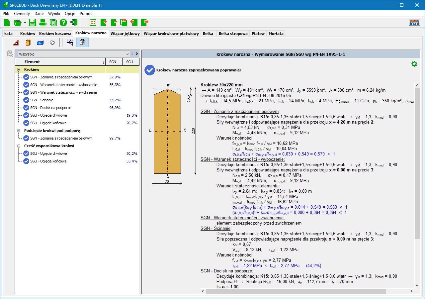Click the Element column header
Viewport: 425px width, 299px height.
tap(32, 62)
